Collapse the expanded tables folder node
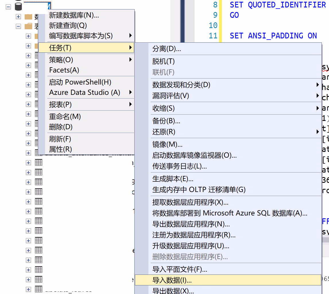This screenshot has height=294, width=329. [18, 26]
